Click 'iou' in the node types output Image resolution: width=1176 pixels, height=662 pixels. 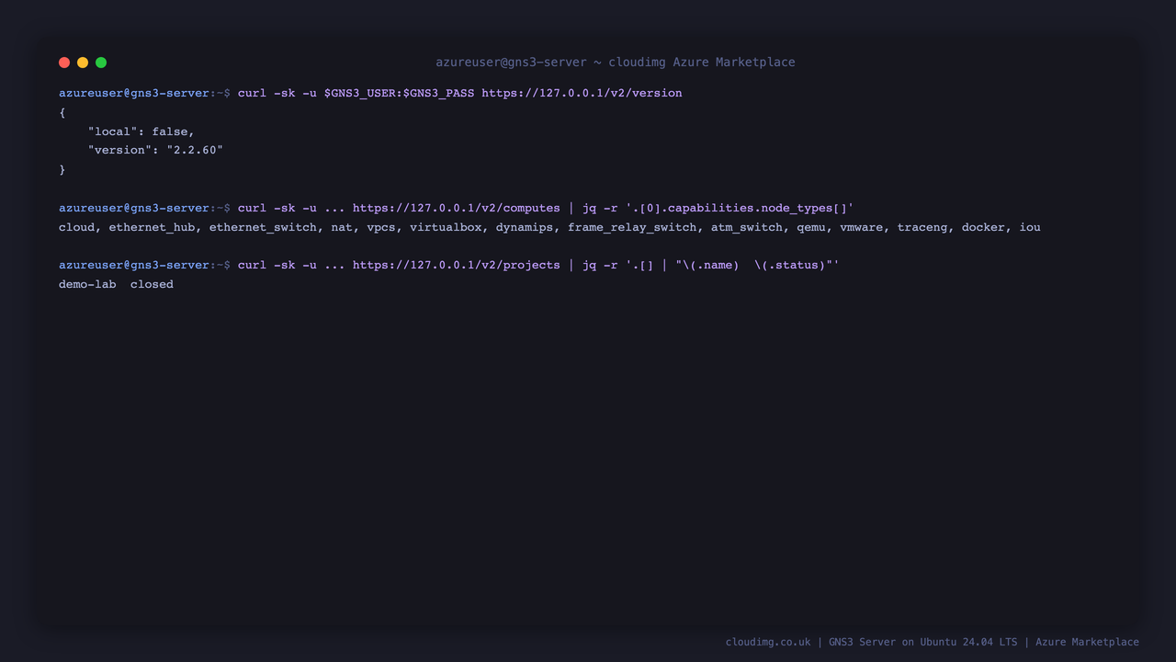[1030, 227]
